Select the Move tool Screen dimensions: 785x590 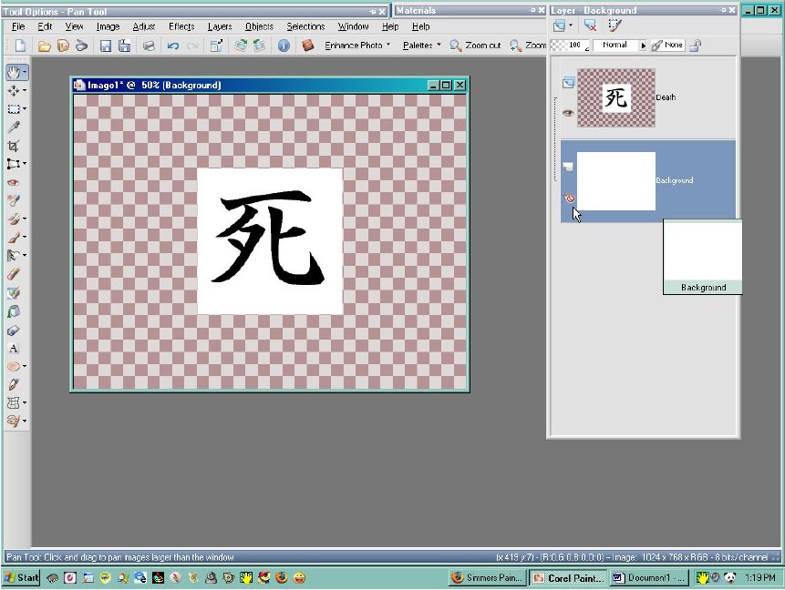tap(13, 90)
